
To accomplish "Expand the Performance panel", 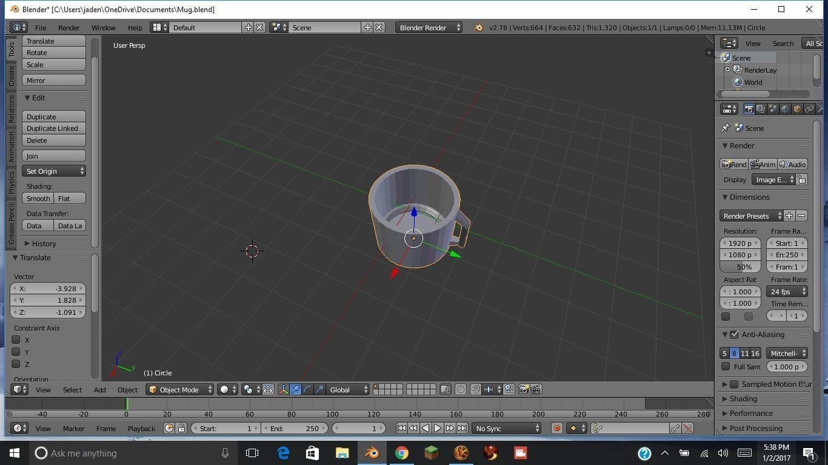I will (751, 413).
